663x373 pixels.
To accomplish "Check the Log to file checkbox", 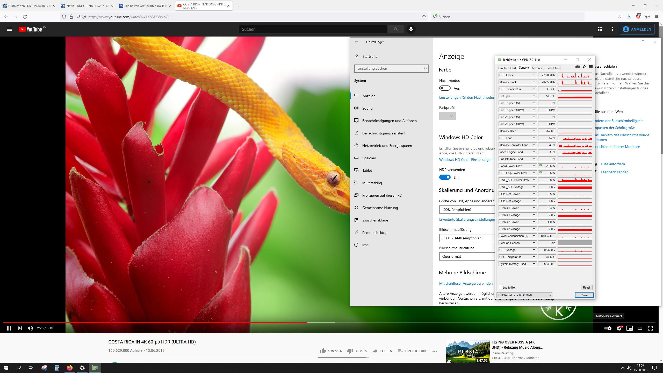I will 501,287.
